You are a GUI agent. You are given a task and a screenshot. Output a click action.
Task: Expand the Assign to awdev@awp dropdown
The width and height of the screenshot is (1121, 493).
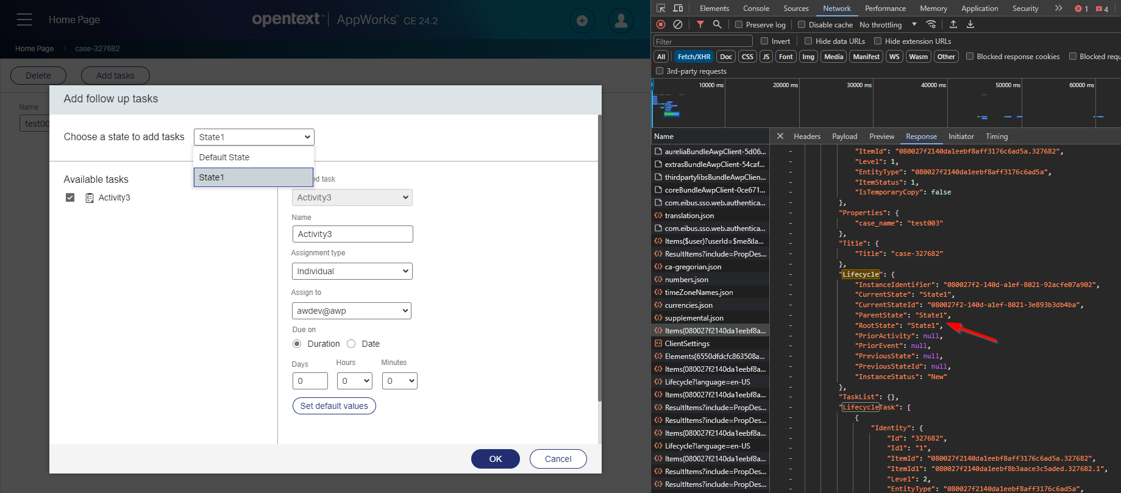point(352,311)
